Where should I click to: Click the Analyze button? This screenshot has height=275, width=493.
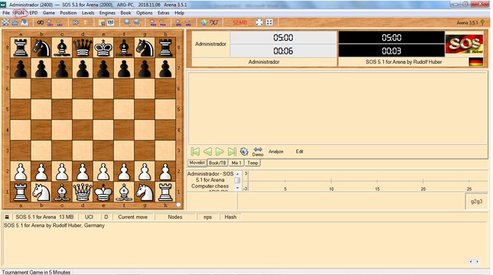point(276,151)
